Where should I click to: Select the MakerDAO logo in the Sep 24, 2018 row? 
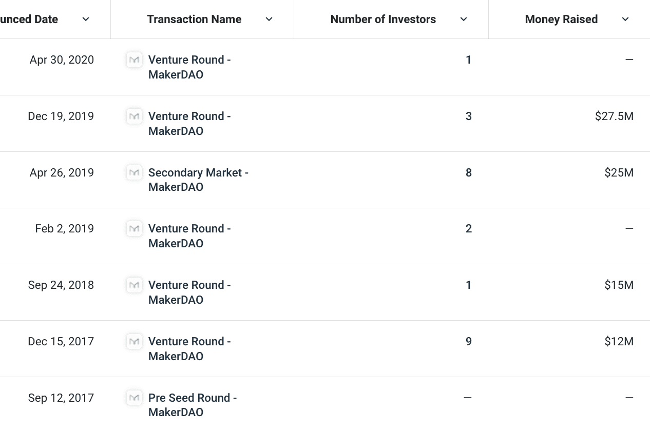134,285
